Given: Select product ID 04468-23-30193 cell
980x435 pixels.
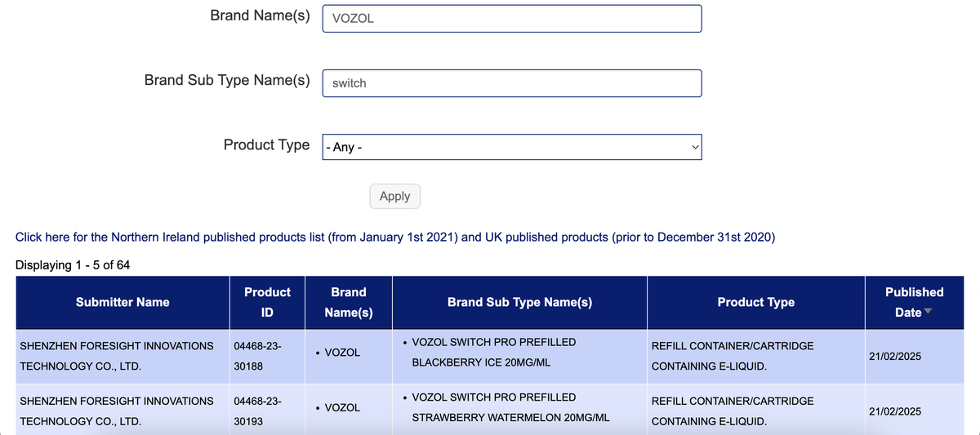Looking at the screenshot, I should click(267, 411).
